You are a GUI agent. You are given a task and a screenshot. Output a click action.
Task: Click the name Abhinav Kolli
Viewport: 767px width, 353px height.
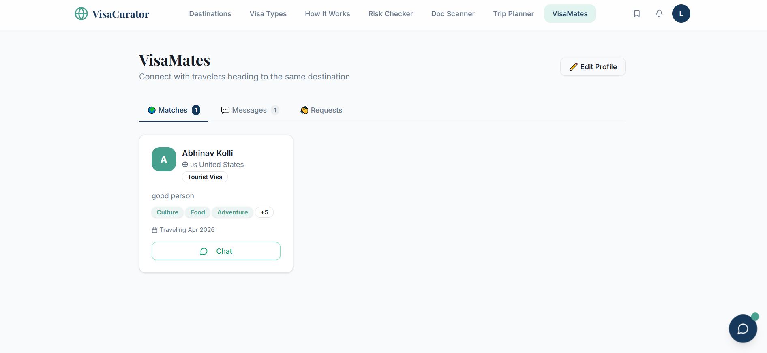[208, 153]
